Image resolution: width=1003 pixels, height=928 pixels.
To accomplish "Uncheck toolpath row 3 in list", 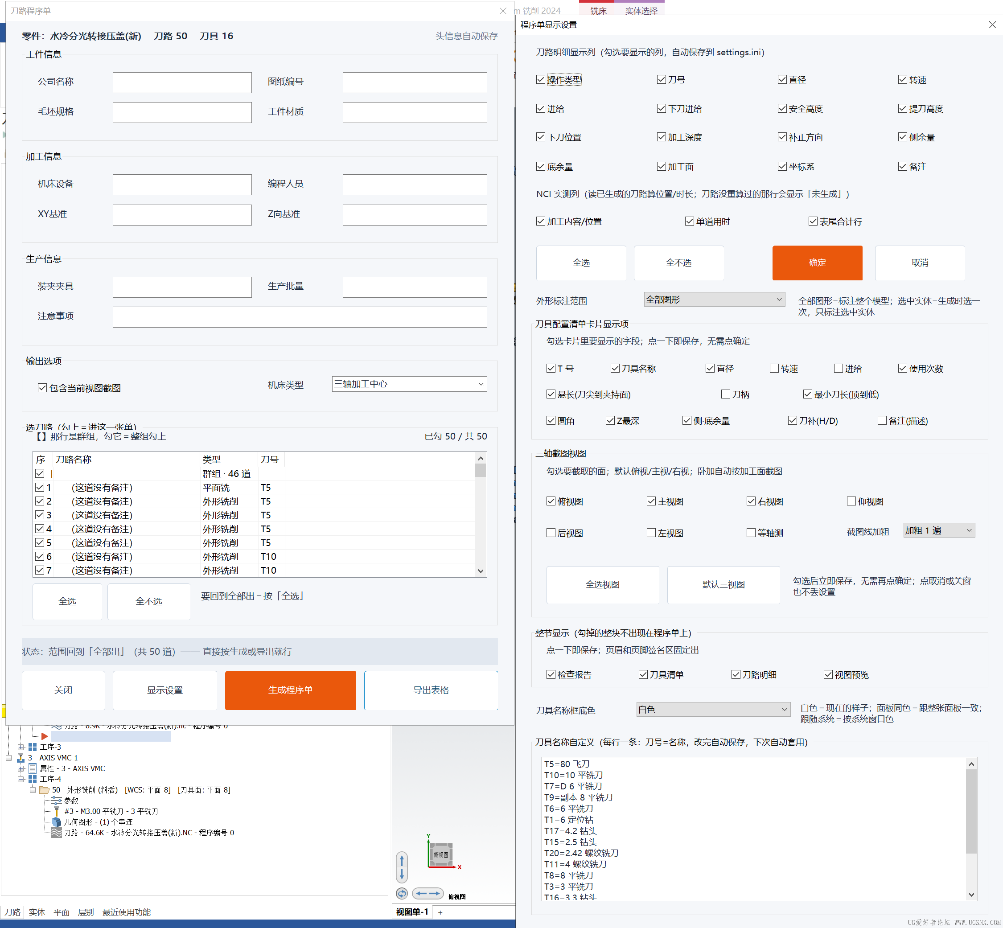I will coord(40,515).
